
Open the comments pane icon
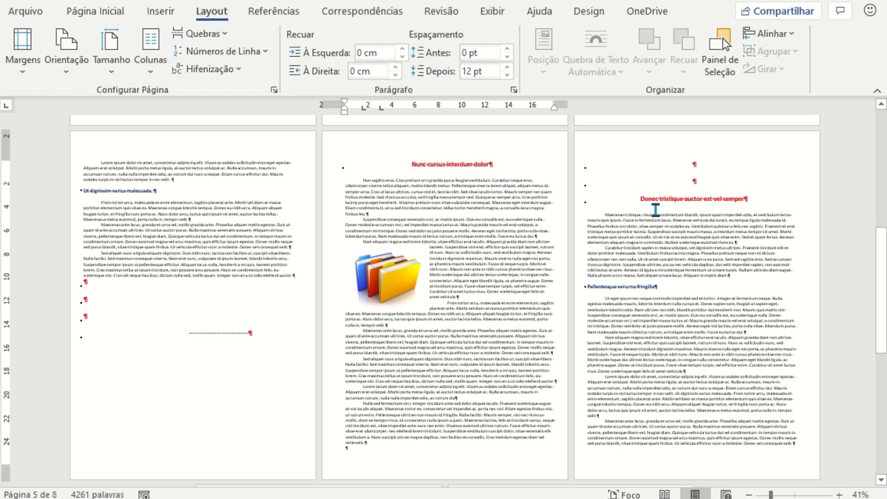tap(841, 11)
